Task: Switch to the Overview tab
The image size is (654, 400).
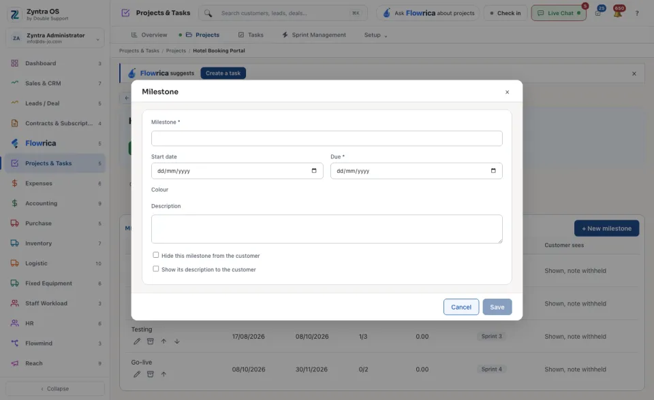Action: (149, 35)
